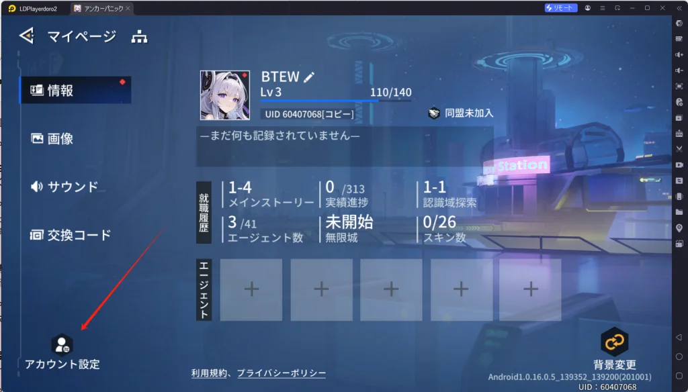Image resolution: width=688 pixels, height=392 pixels.
Task: Open the sync operations icon
Action: [679, 181]
